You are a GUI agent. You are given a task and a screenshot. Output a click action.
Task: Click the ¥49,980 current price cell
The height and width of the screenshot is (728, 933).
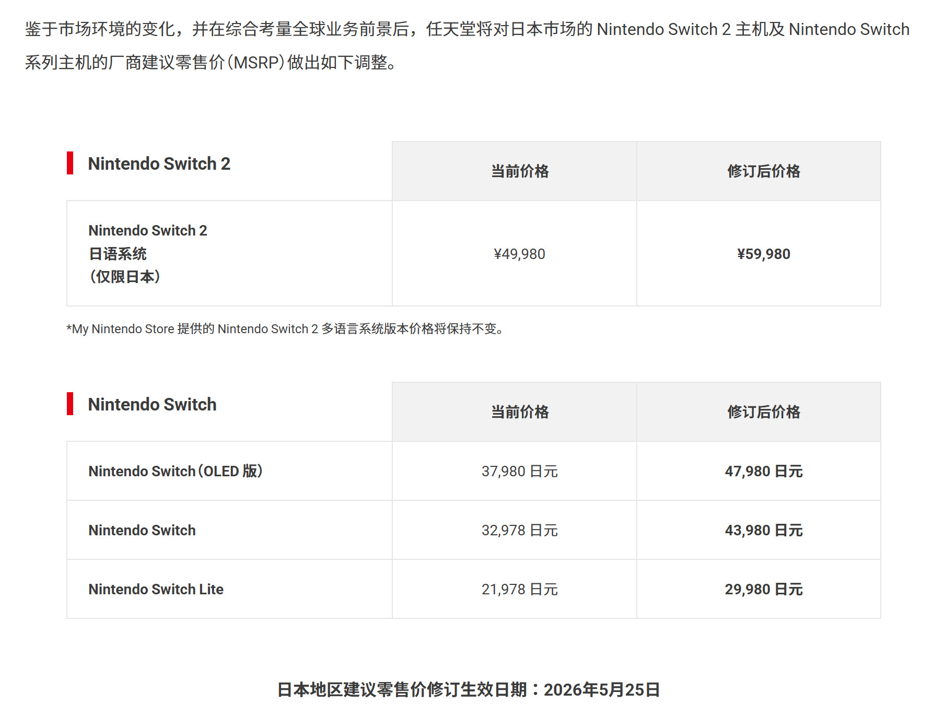tap(514, 254)
